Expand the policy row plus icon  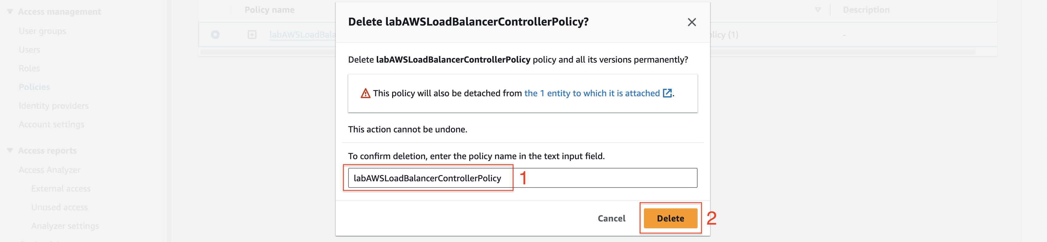[252, 35]
